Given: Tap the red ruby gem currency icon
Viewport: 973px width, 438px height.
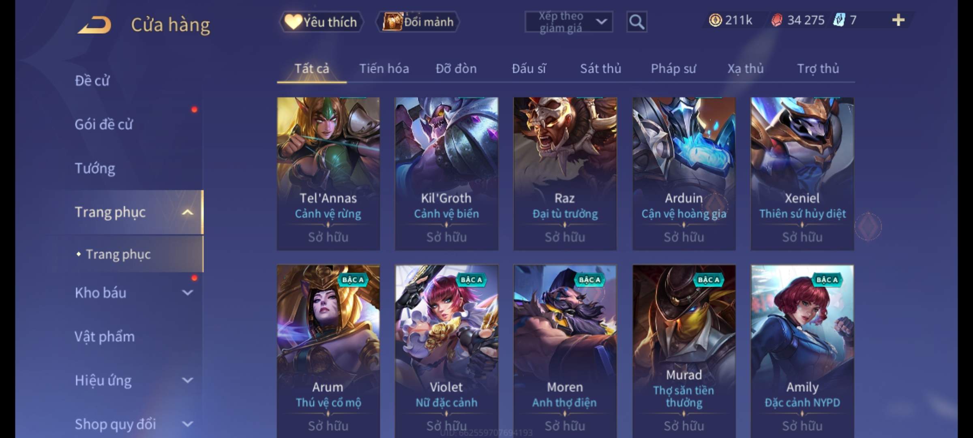Looking at the screenshot, I should click(777, 20).
